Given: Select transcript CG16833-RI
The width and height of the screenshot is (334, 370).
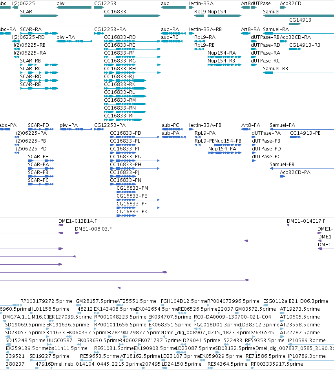Looking at the screenshot, I should [x=123, y=120].
